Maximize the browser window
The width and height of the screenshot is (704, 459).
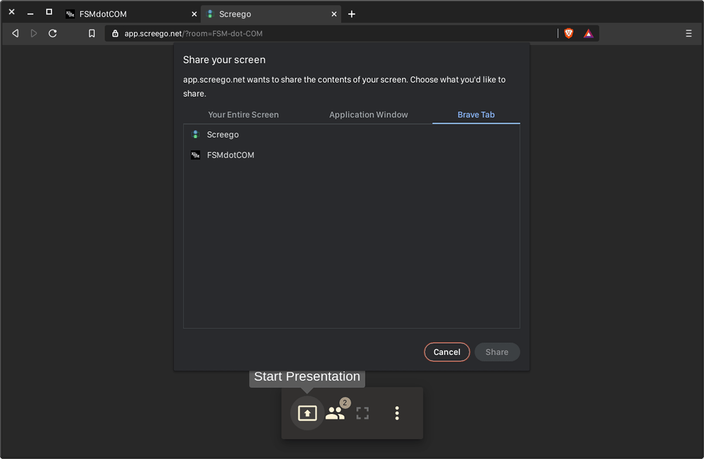coord(49,12)
